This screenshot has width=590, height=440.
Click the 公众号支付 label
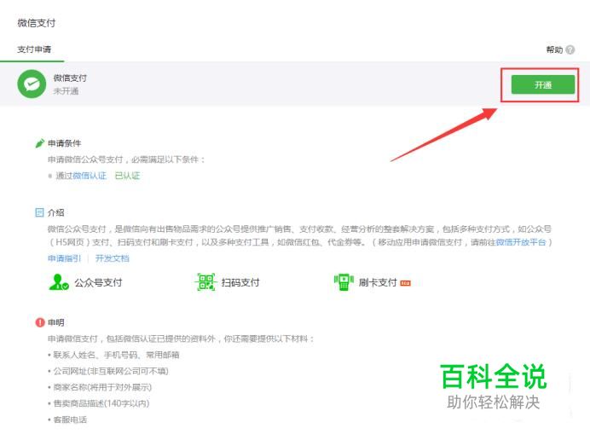[98, 282]
